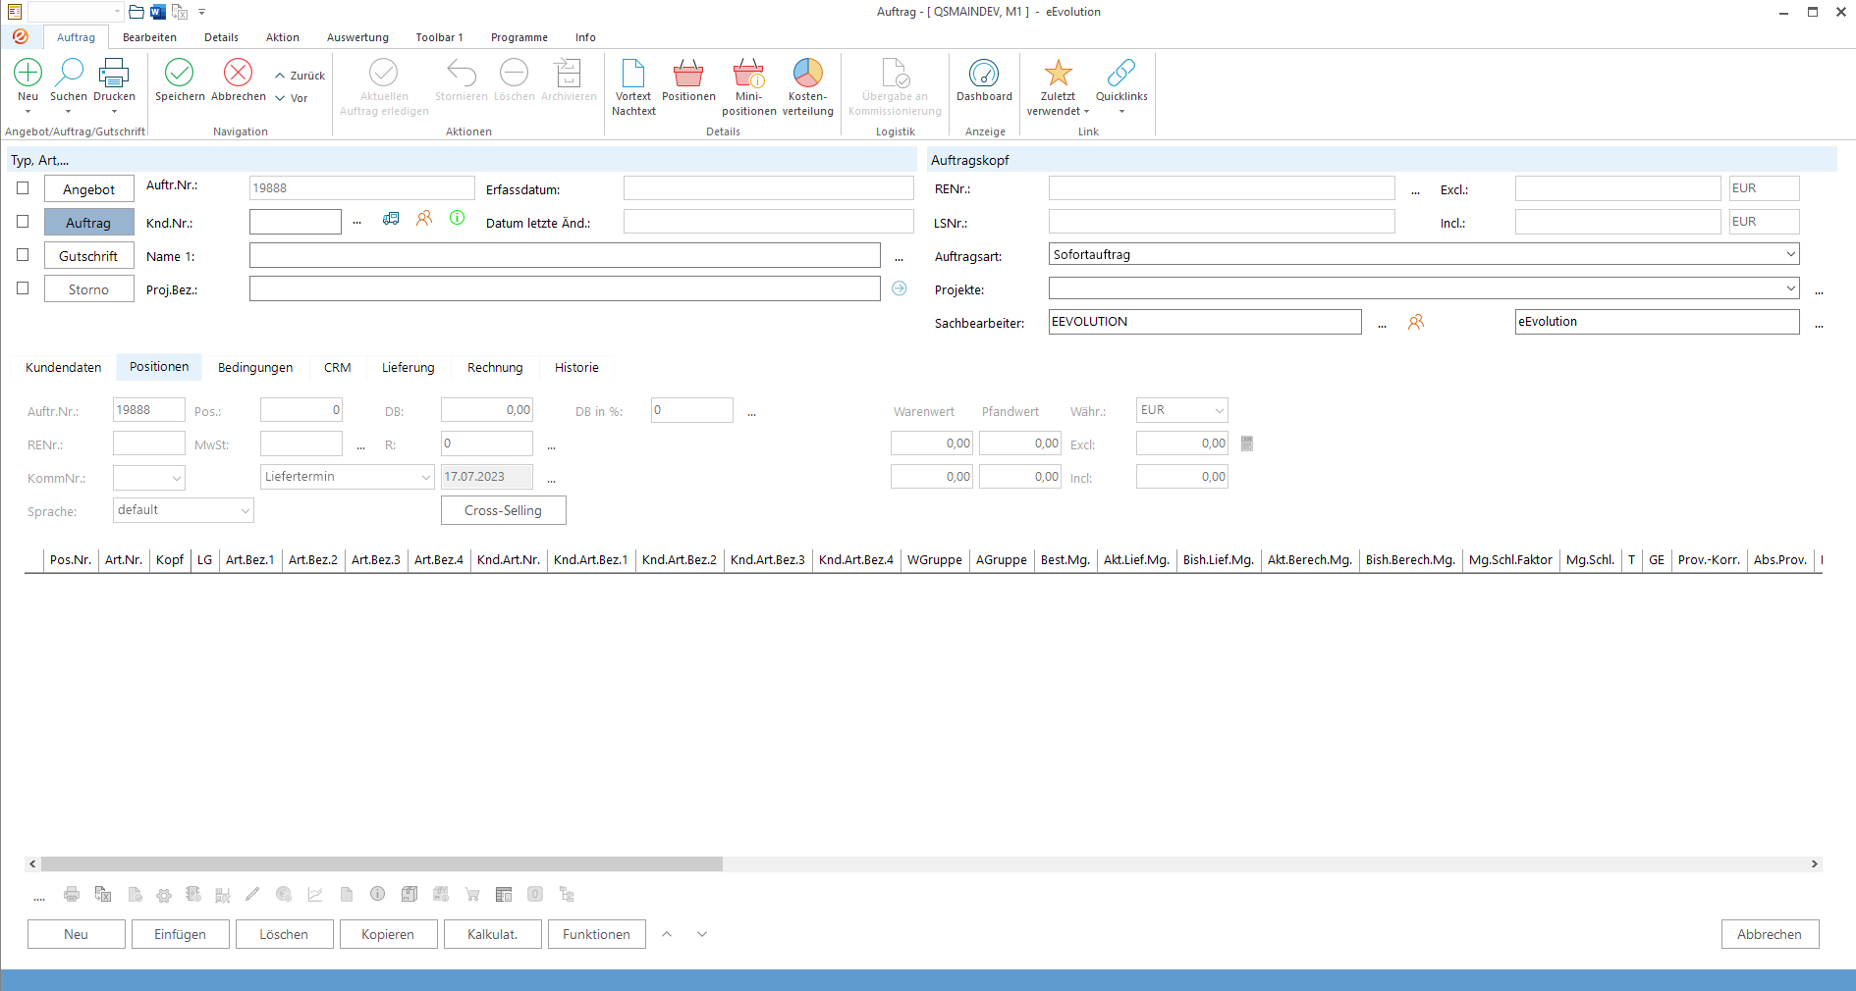Screen dimensions: 1856x991
Task: Click the arrow circle icon next to Proj.Bez.
Action: 900,288
